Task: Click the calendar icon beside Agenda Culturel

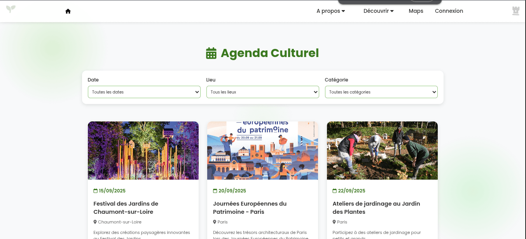Action: (x=211, y=53)
